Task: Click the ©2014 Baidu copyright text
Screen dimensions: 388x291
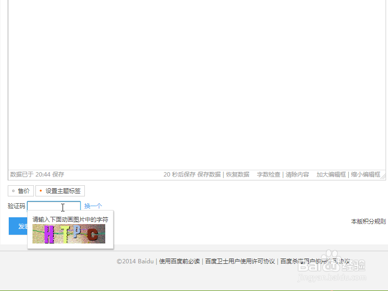Action: pyautogui.click(x=136, y=261)
